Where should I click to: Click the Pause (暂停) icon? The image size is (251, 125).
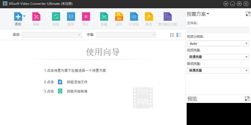(x=71, y=17)
